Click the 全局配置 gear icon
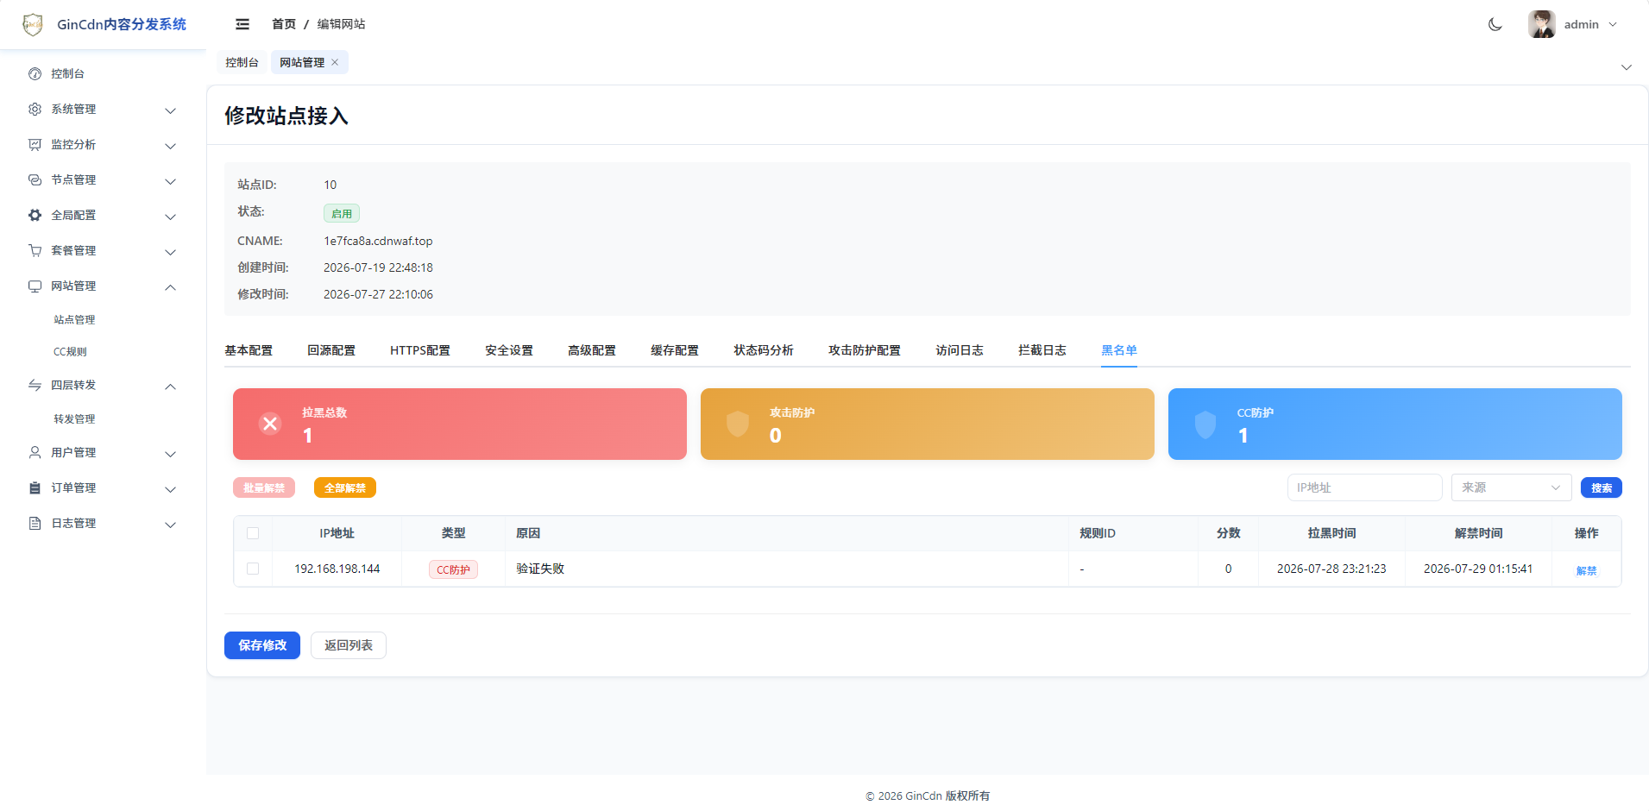The width and height of the screenshot is (1649, 811). 35,215
